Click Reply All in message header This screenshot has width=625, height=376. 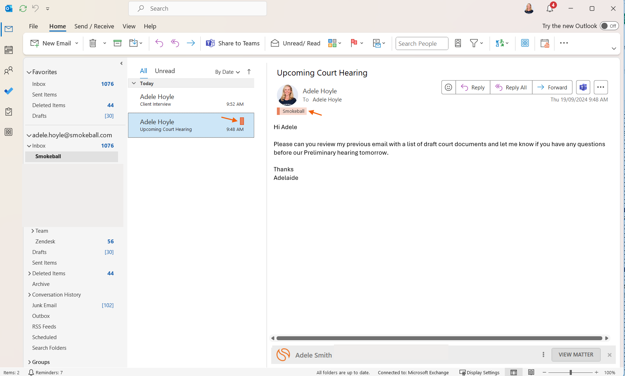(511, 87)
